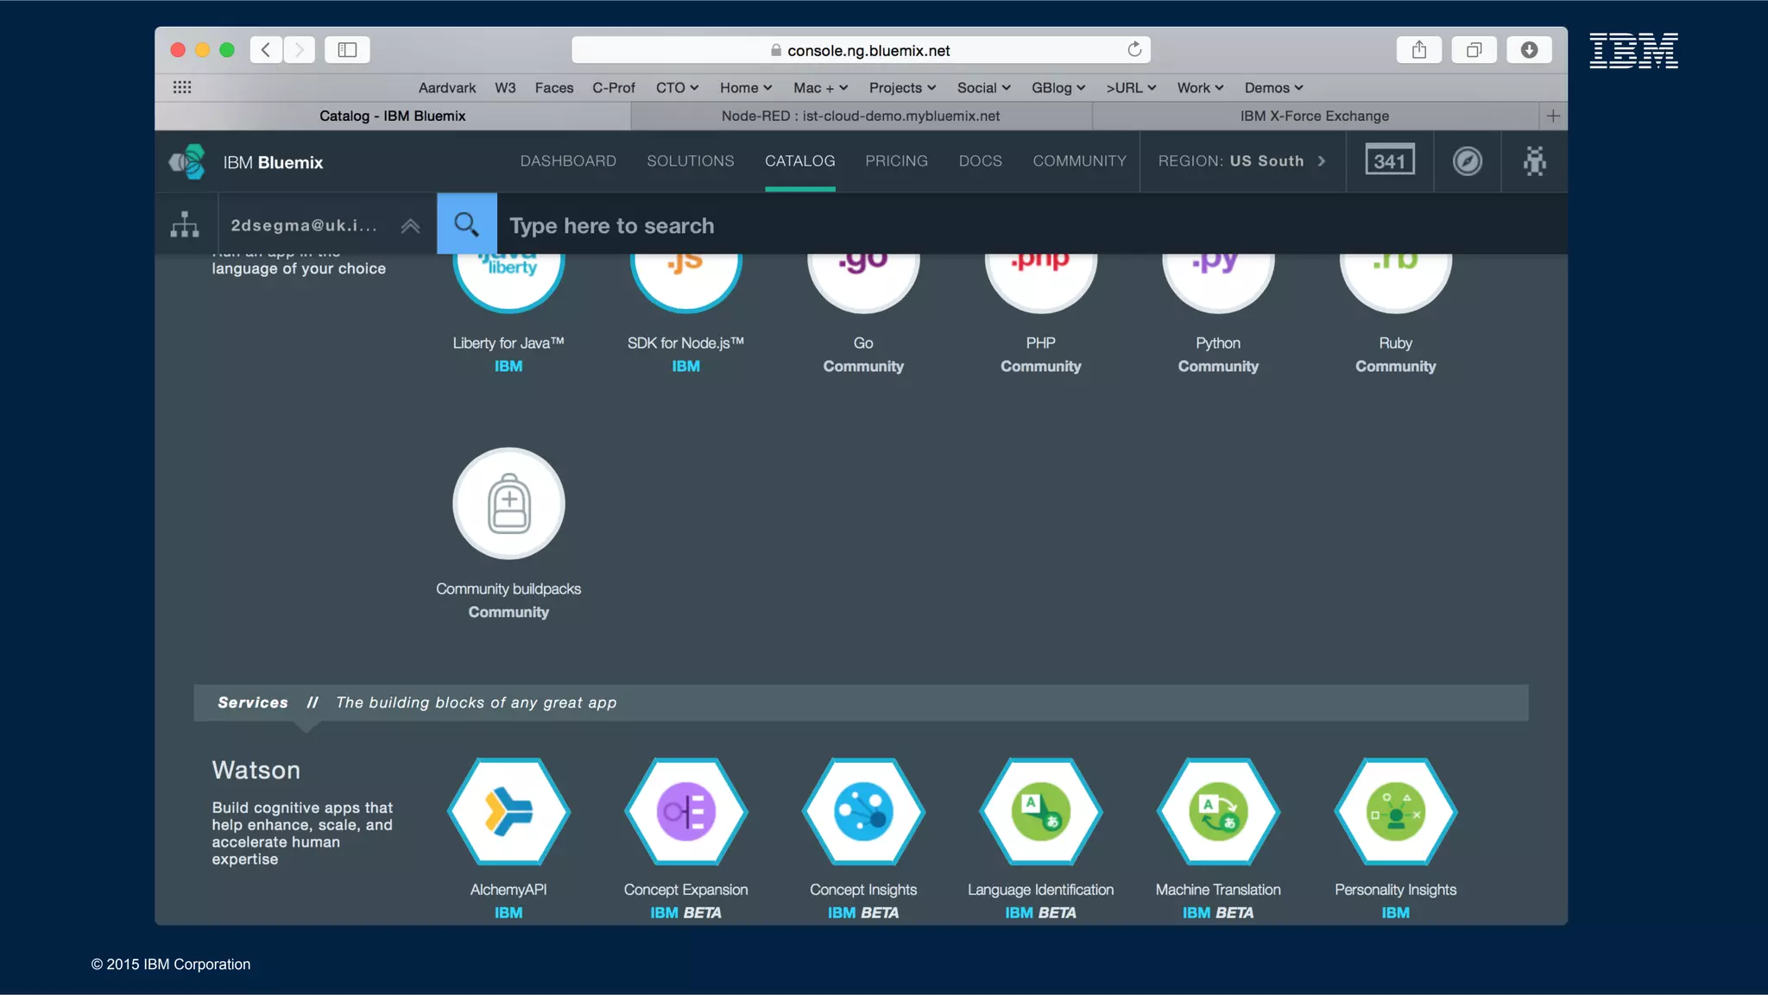Select the Concept Expansion hexagon icon
This screenshot has height=995, width=1768.
pos(685,811)
